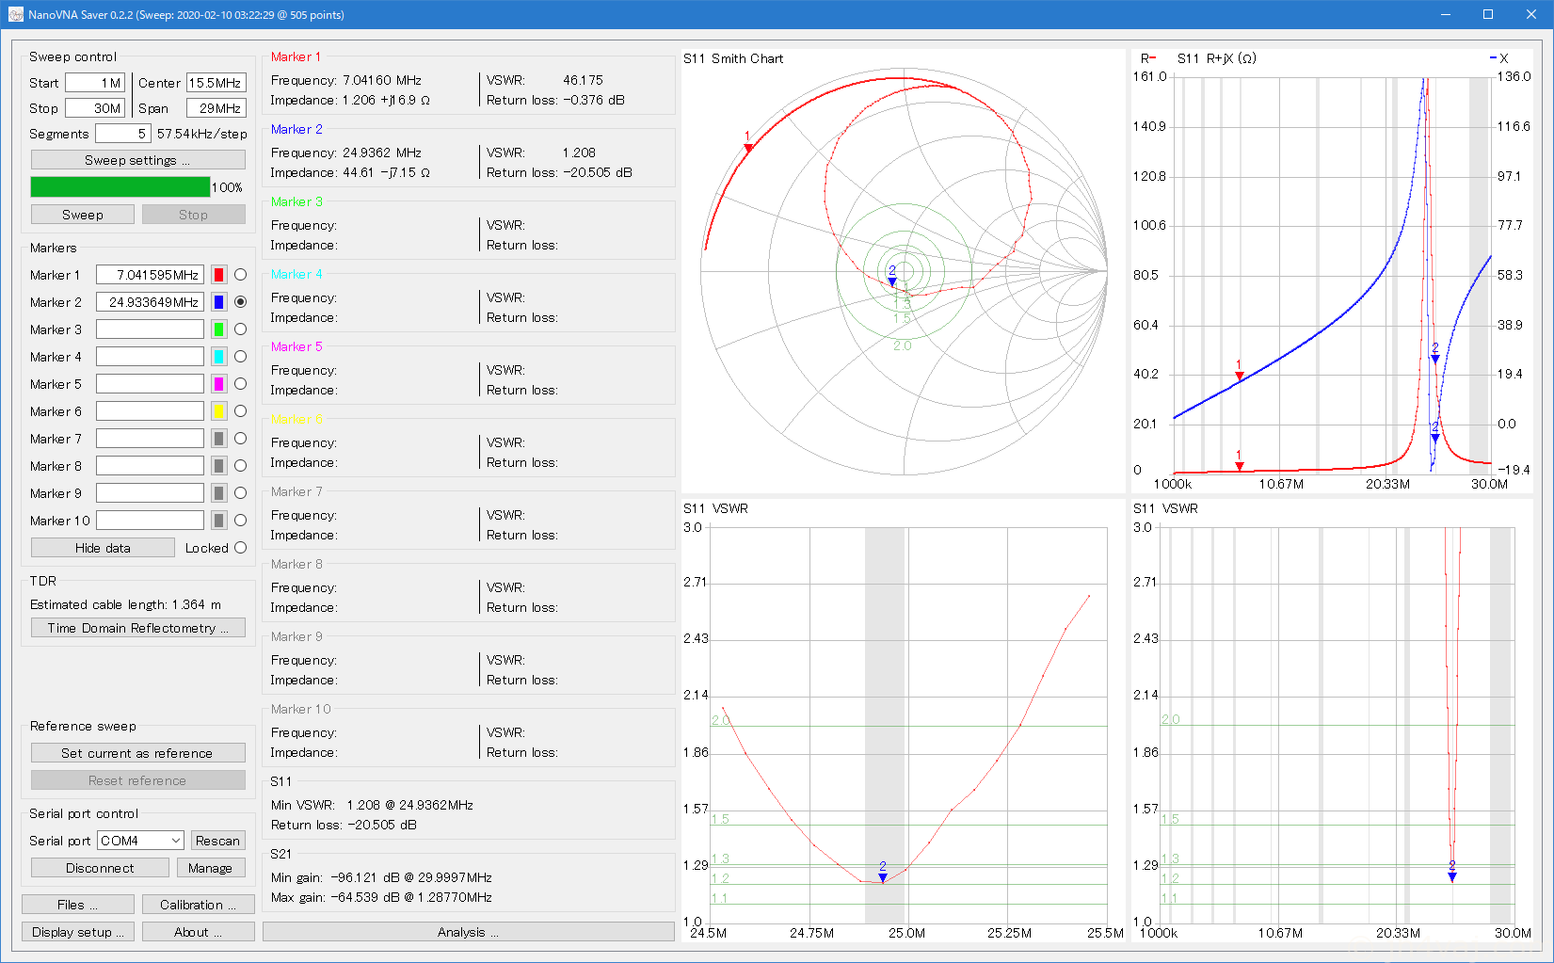Select the Marker 2 radio button

241,302
